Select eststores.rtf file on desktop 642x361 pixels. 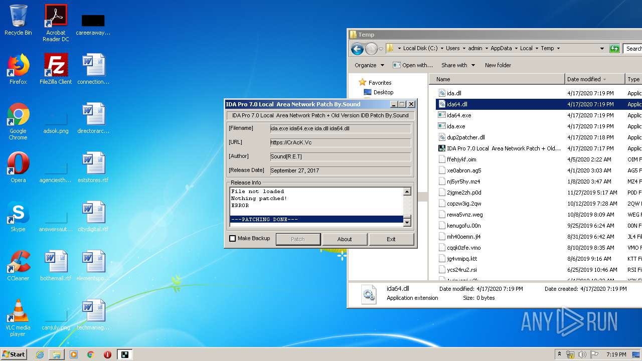point(93,167)
